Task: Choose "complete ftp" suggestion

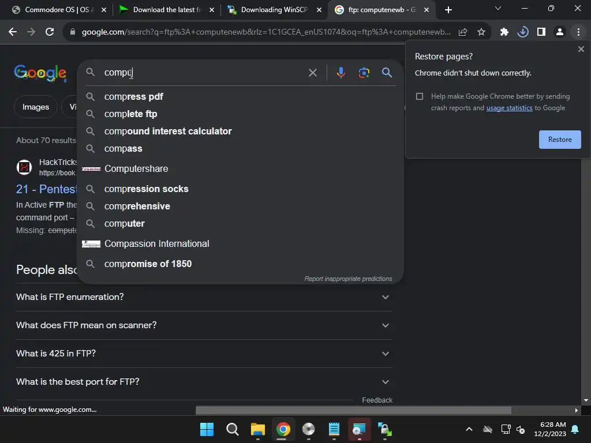Action: pos(240,114)
